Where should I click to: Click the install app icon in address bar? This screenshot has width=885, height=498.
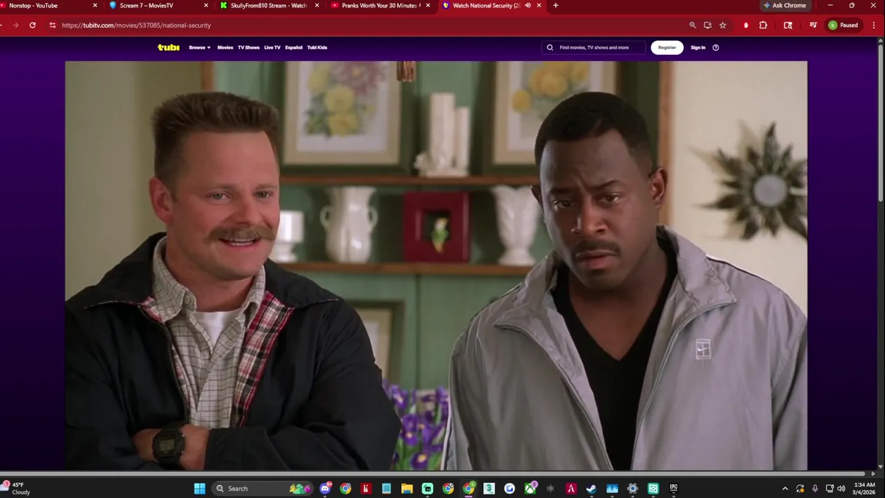[x=707, y=25]
